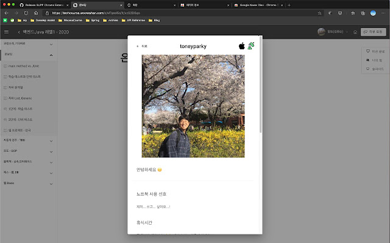Go back with arrow beside 백엔드Java 레벨1
390x243 pixels.
(19, 32)
